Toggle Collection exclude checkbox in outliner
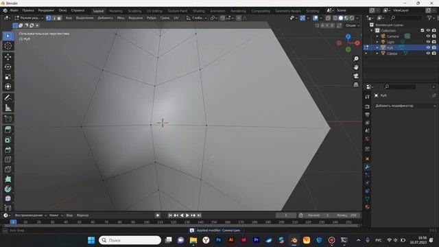 click(423, 30)
